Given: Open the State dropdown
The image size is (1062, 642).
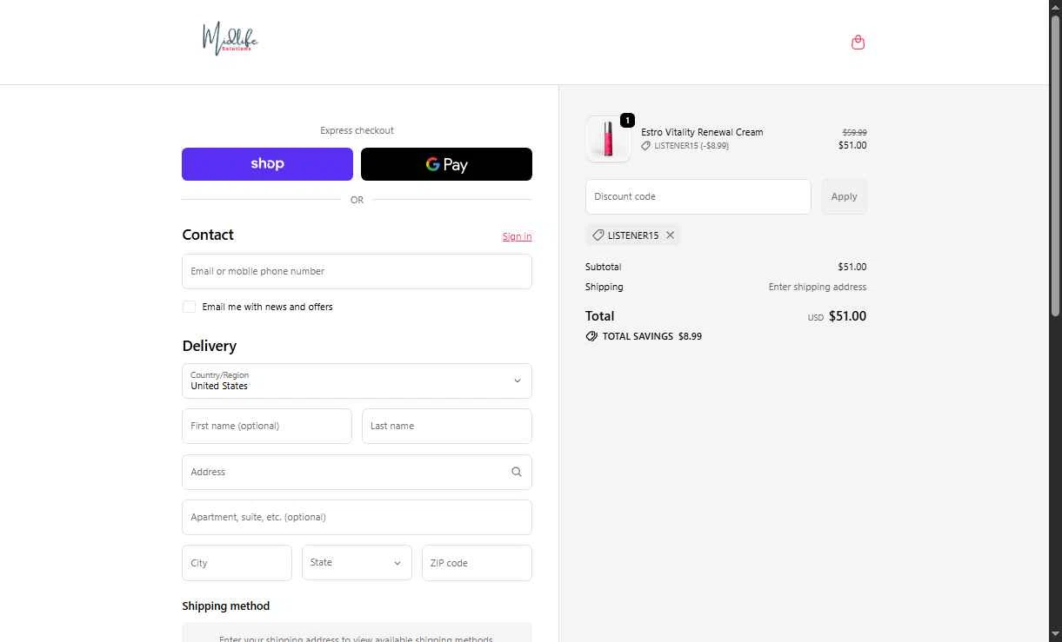Looking at the screenshot, I should (x=357, y=563).
